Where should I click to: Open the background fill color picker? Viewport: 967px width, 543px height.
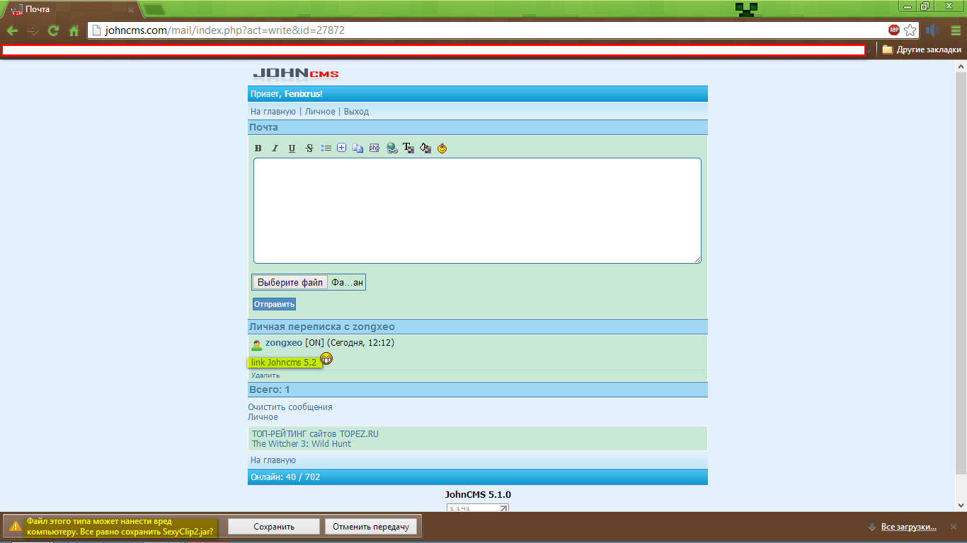pos(425,148)
